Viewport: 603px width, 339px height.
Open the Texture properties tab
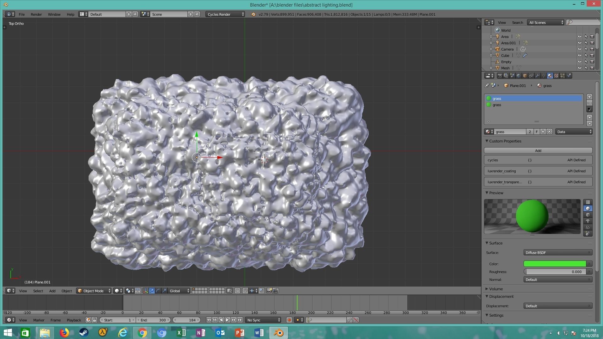[556, 76]
